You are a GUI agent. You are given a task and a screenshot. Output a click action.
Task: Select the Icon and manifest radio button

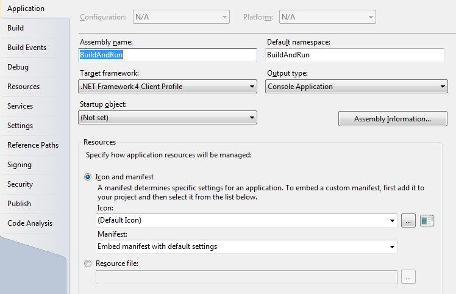pyautogui.click(x=88, y=177)
